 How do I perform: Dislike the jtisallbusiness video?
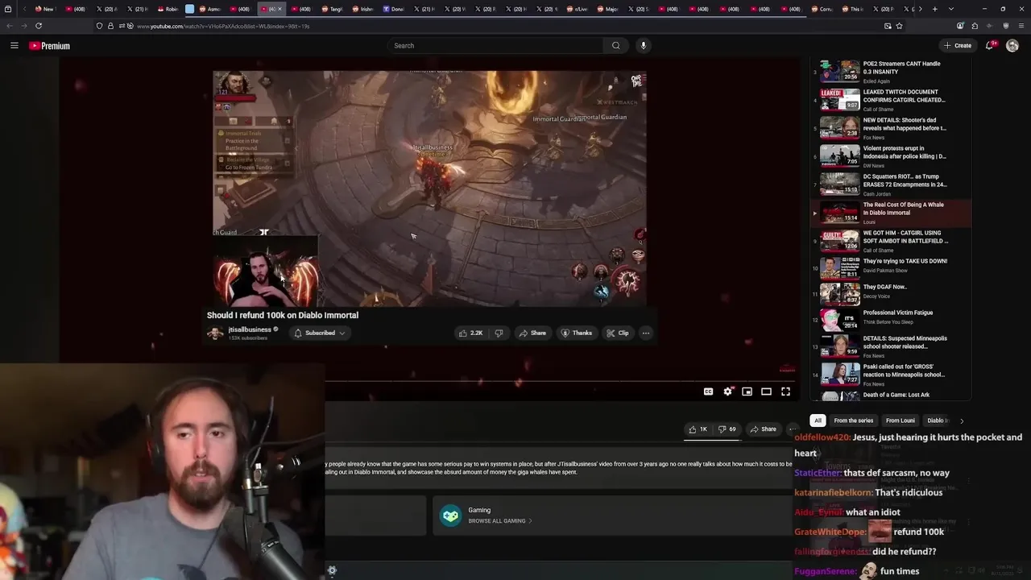499,333
